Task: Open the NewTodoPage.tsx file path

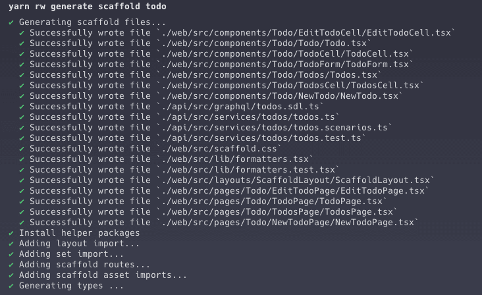Action: (290, 223)
